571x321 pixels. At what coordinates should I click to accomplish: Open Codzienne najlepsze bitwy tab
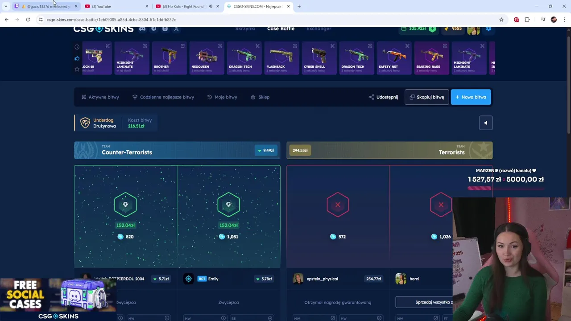click(x=163, y=97)
